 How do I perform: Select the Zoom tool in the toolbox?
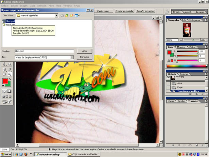point(10,74)
